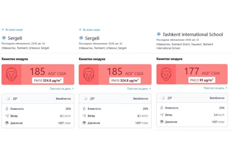Click the pin icon beside the middle panel's Sergeli title
The width and height of the screenshot is (232, 154).
[81, 38]
